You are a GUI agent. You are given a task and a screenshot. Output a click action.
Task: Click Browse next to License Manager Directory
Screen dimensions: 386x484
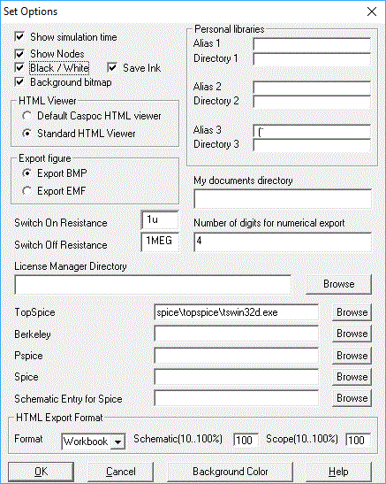(338, 284)
